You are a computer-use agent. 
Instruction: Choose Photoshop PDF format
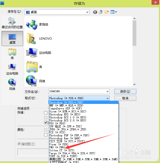pos(83,135)
